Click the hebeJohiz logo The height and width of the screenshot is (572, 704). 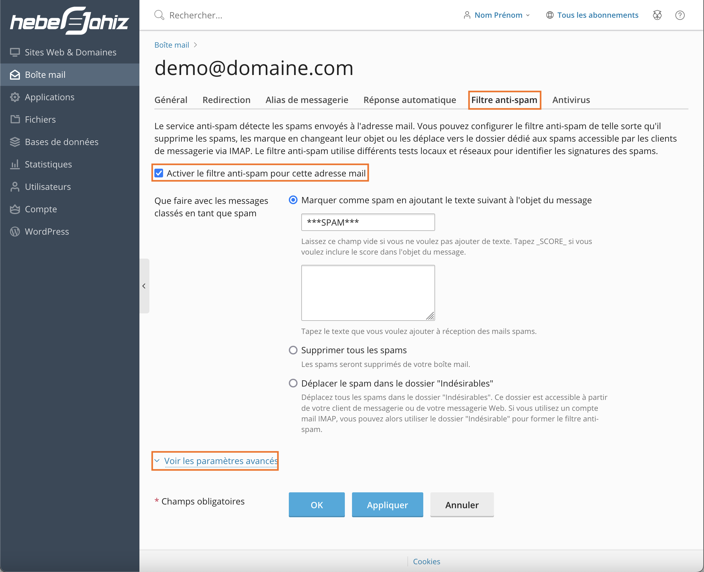69,21
